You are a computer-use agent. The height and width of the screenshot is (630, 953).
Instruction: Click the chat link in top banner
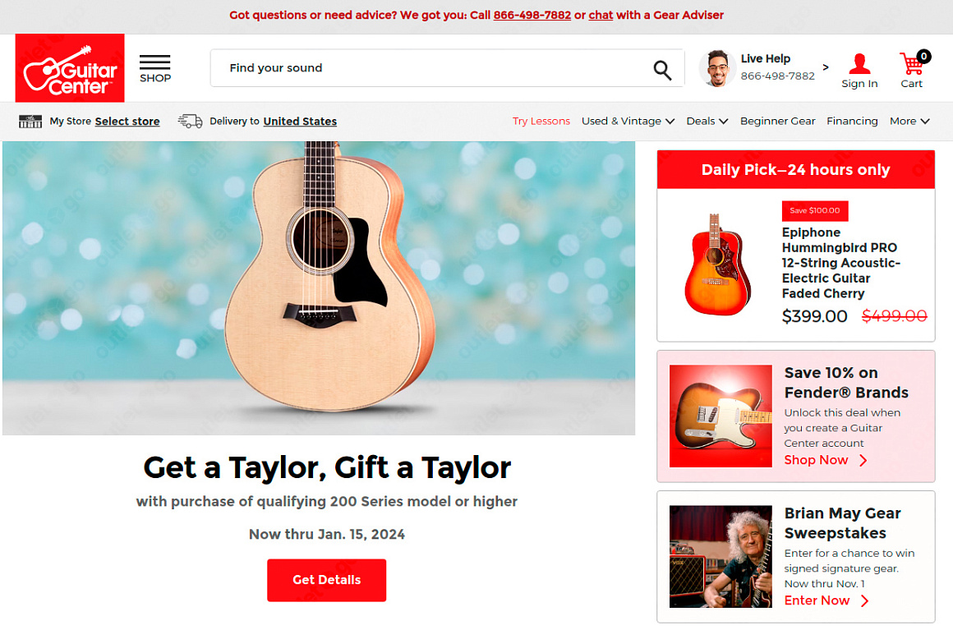click(x=601, y=15)
